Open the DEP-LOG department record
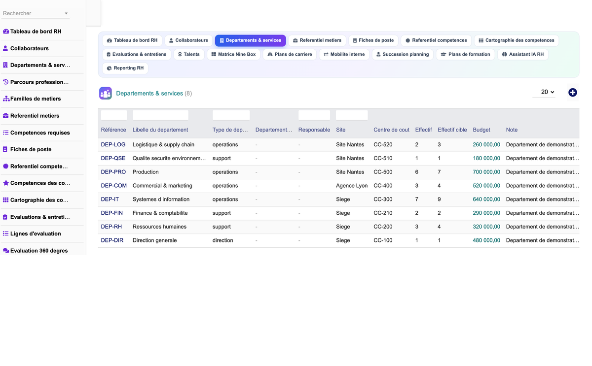The width and height of the screenshot is (592, 366). click(x=113, y=145)
